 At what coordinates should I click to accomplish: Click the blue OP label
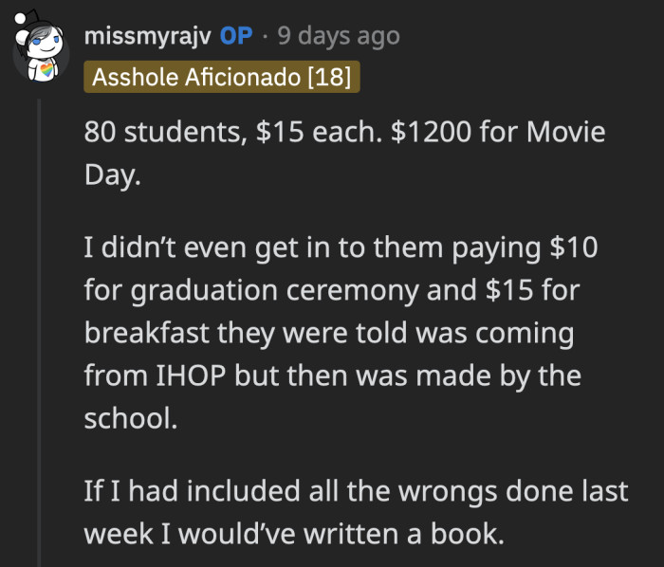pos(237,36)
